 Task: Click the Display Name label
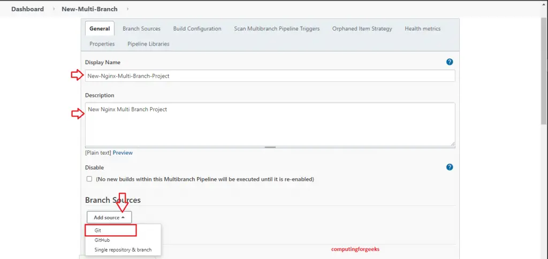pyautogui.click(x=103, y=62)
